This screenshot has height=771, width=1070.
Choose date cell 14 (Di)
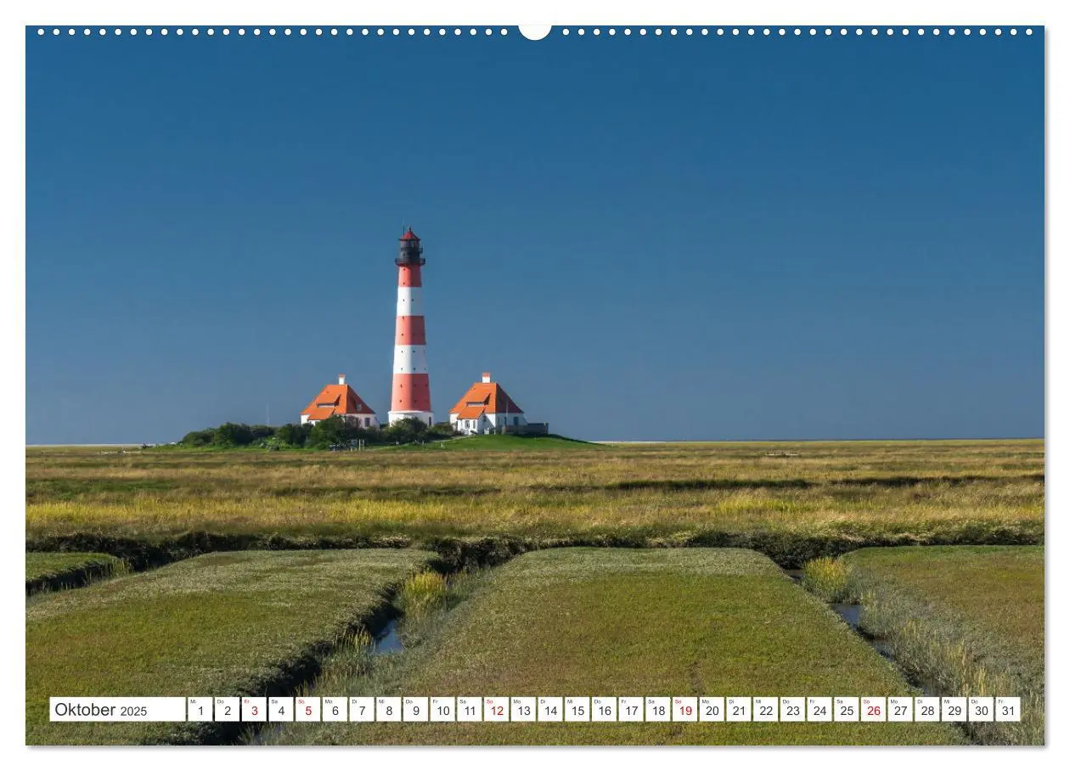(549, 710)
